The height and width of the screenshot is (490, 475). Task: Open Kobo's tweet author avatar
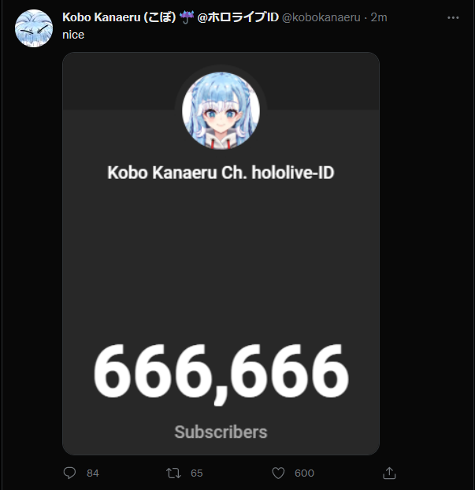34,28
